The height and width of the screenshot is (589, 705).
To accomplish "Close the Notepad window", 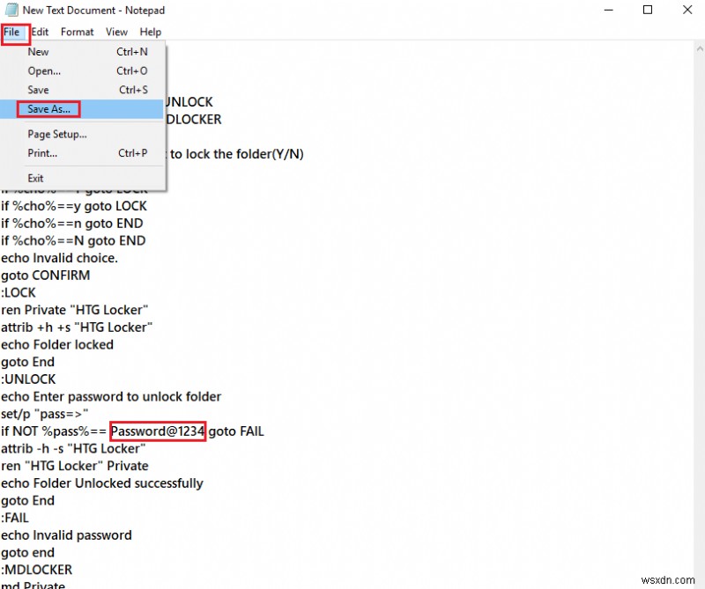I will point(687,10).
